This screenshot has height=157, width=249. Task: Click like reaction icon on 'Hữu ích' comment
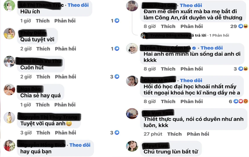[117, 21]
